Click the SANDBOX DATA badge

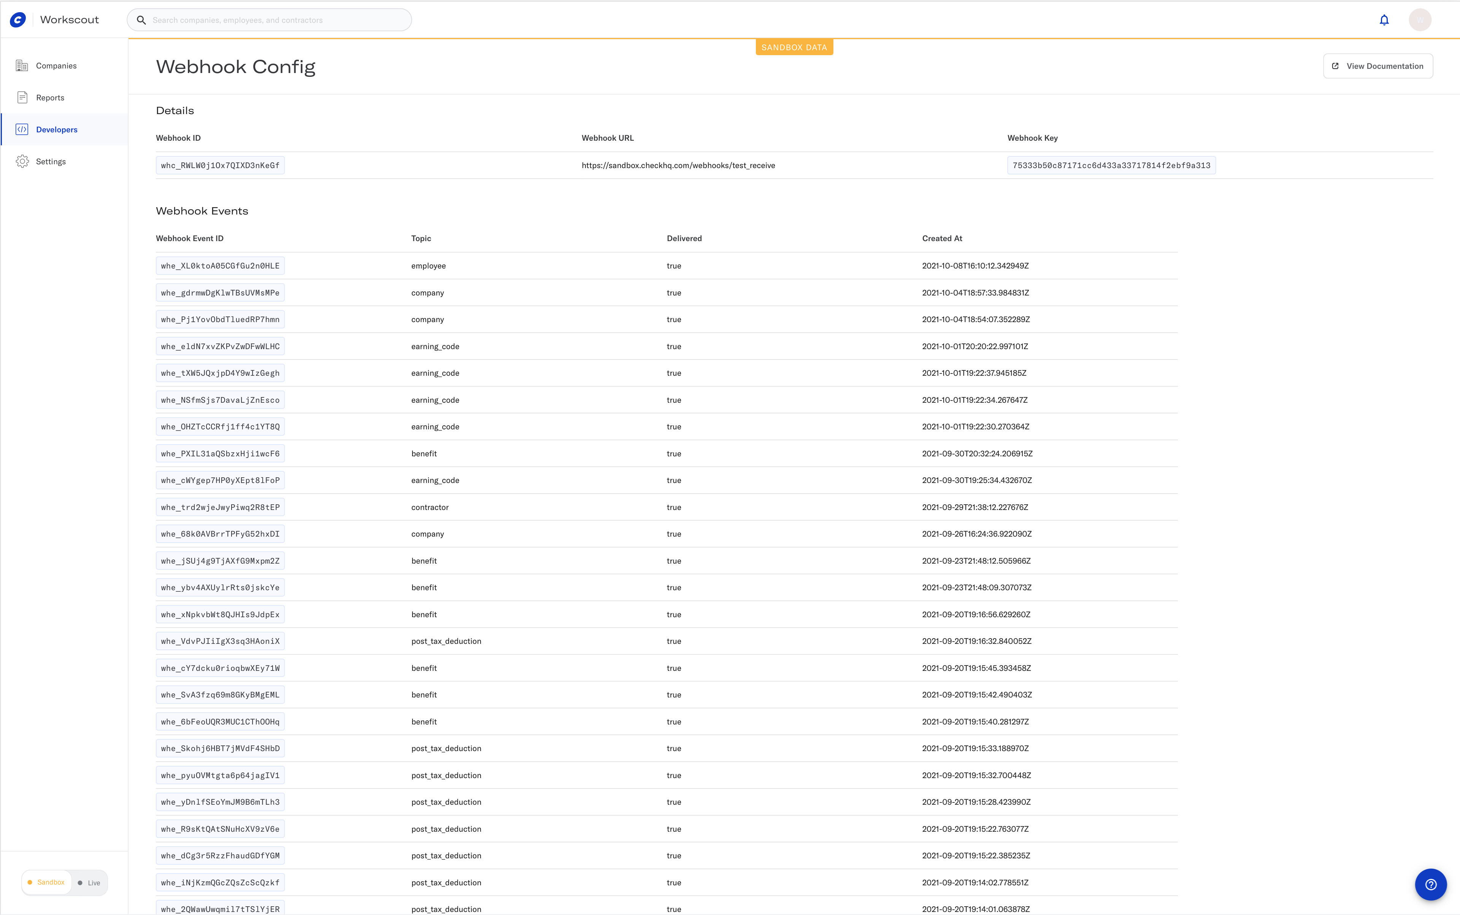[x=794, y=47]
